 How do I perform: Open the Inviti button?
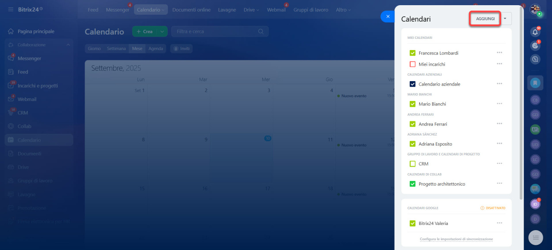point(182,49)
